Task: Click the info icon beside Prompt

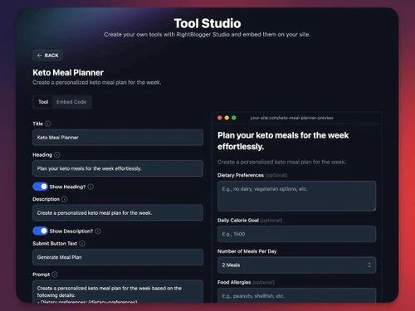Action: point(55,275)
